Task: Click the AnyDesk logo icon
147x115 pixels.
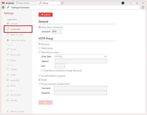Action: 3,3
